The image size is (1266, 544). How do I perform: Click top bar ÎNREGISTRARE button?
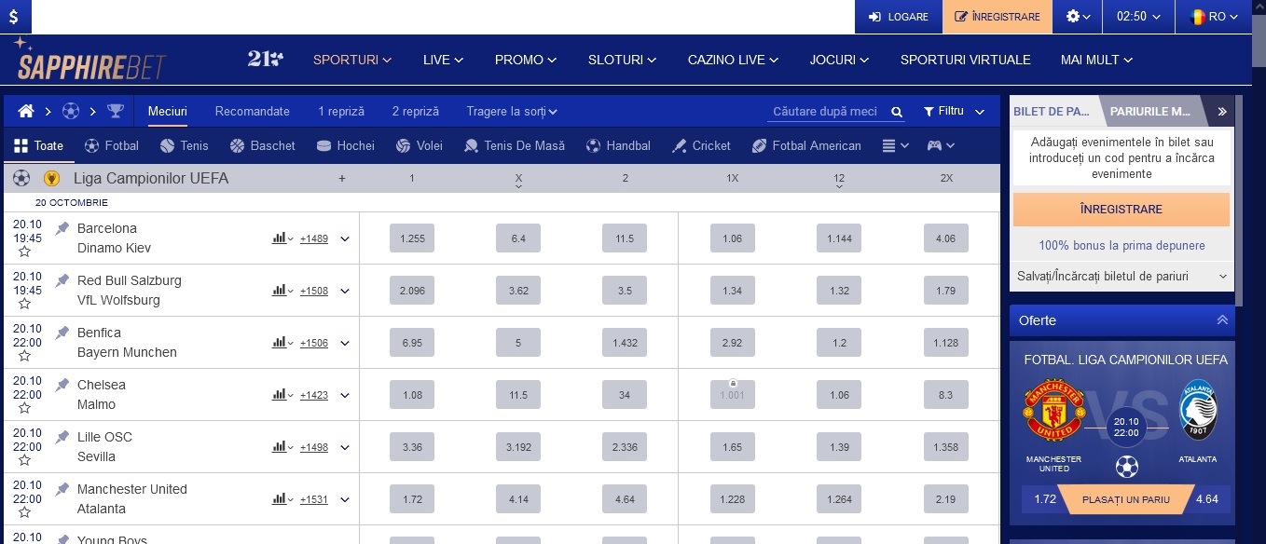tap(998, 17)
